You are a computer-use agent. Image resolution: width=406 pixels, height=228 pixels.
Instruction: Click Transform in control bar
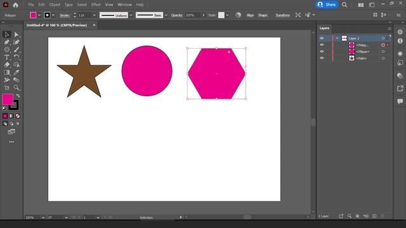tap(282, 15)
